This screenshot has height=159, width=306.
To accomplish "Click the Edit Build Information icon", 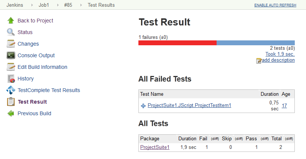I will click(11, 67).
